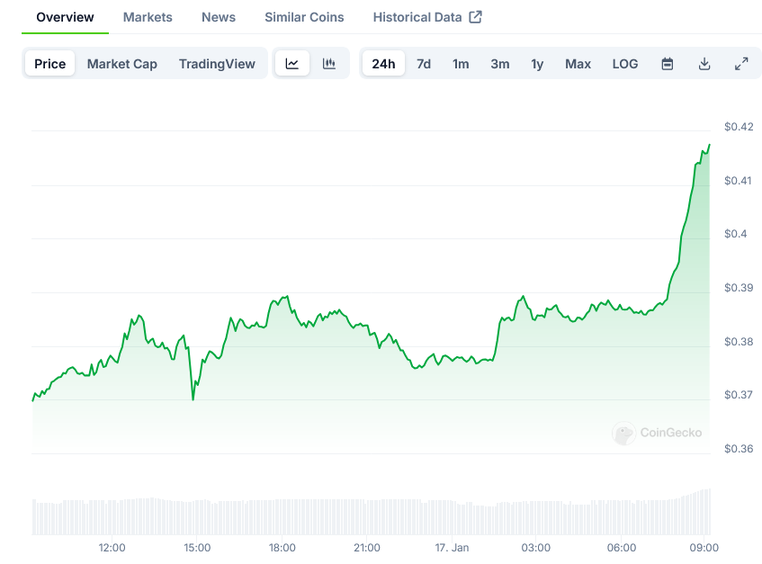Set time range to 1m
This screenshot has width=762, height=564.
(x=461, y=64)
